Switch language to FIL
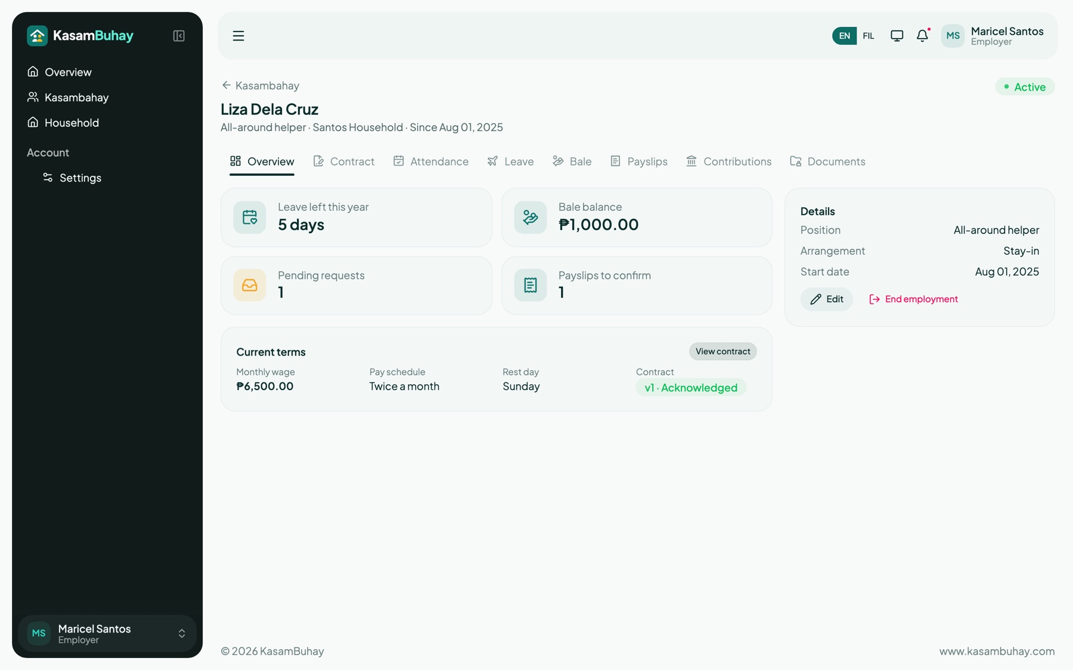Viewport: 1073px width, 670px height. [868, 36]
